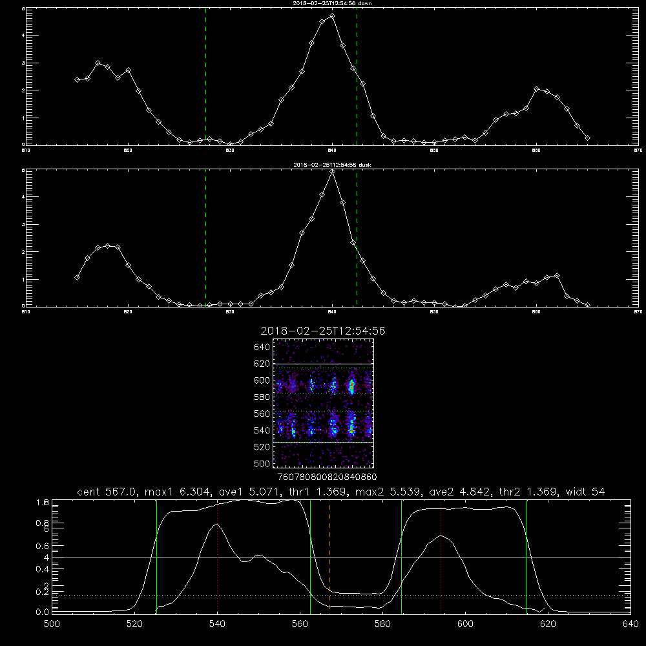
Task: Click y-axis label 520 beside spectral image
Action: 262,447
